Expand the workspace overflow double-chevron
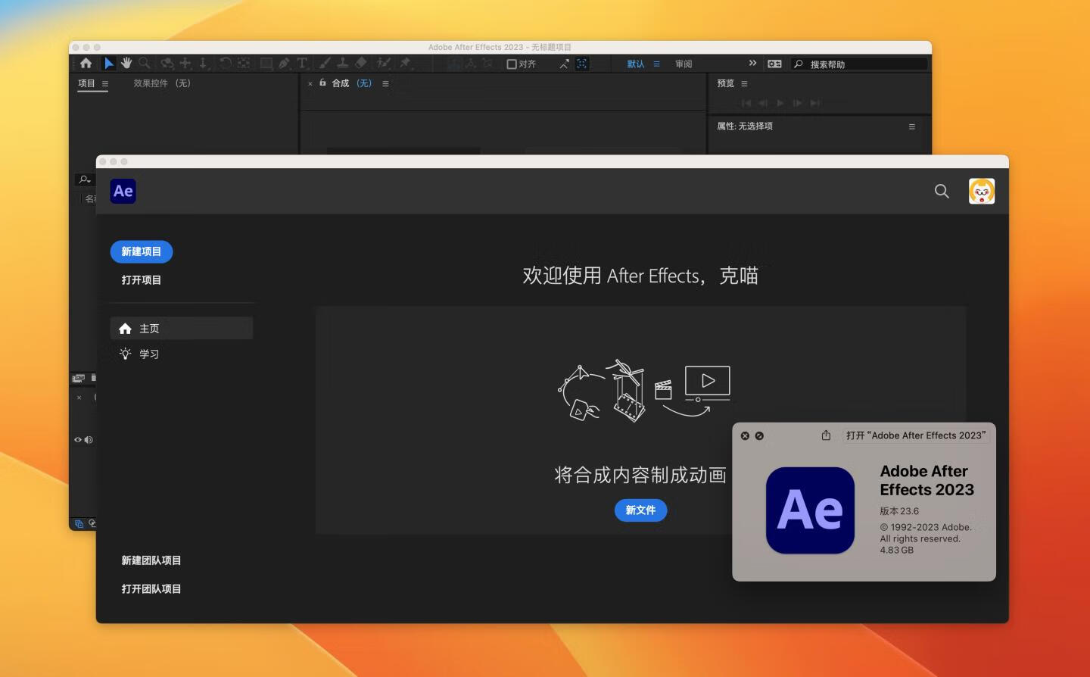This screenshot has height=677, width=1090. click(x=752, y=64)
